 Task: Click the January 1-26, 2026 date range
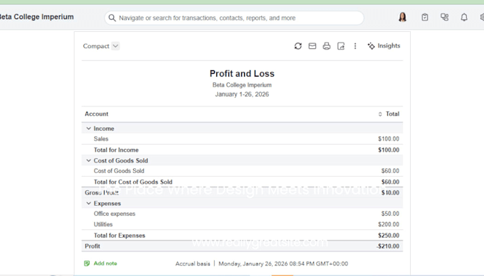[x=242, y=94]
